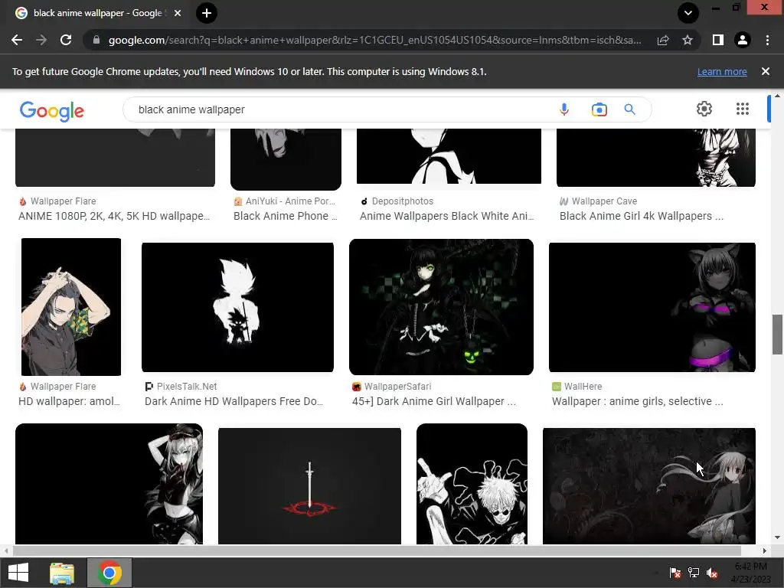Click the horizontal scrollbar left arrow
The height and width of the screenshot is (588, 784).
pyautogui.click(x=6, y=550)
